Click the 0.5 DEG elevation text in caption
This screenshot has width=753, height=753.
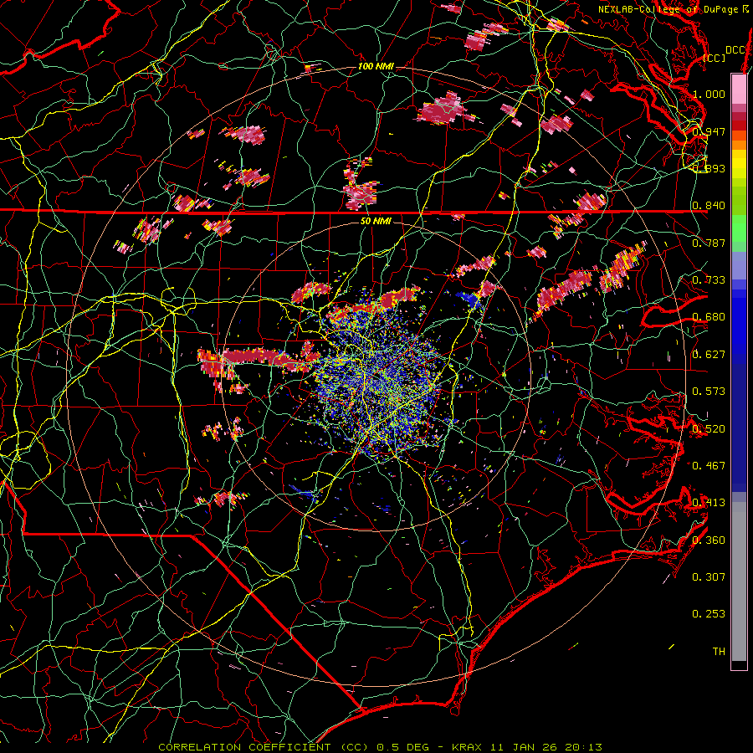click(x=404, y=747)
